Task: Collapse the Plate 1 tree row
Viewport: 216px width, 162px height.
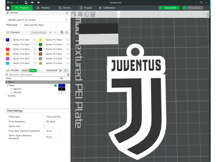Action: coord(6,82)
